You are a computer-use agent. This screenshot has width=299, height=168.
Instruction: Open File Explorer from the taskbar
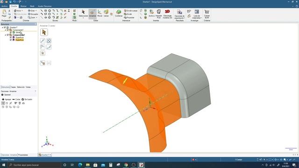[x=88, y=165]
